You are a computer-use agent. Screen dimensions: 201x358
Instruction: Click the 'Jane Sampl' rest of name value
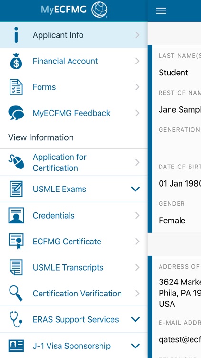coord(180,110)
